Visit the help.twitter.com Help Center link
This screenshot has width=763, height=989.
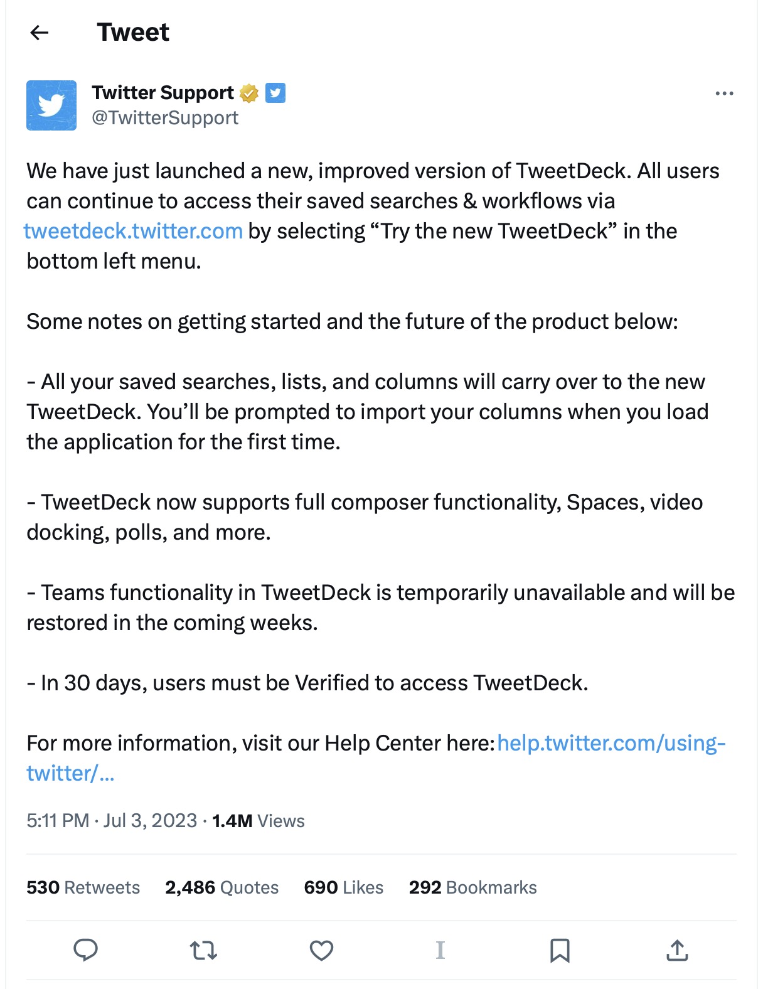pos(611,743)
